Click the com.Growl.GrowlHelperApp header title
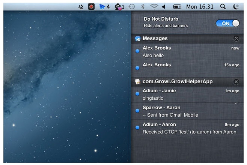 pyautogui.click(x=178, y=82)
